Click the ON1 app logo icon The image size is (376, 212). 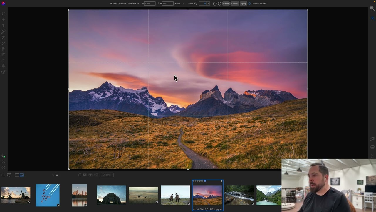point(3,4)
